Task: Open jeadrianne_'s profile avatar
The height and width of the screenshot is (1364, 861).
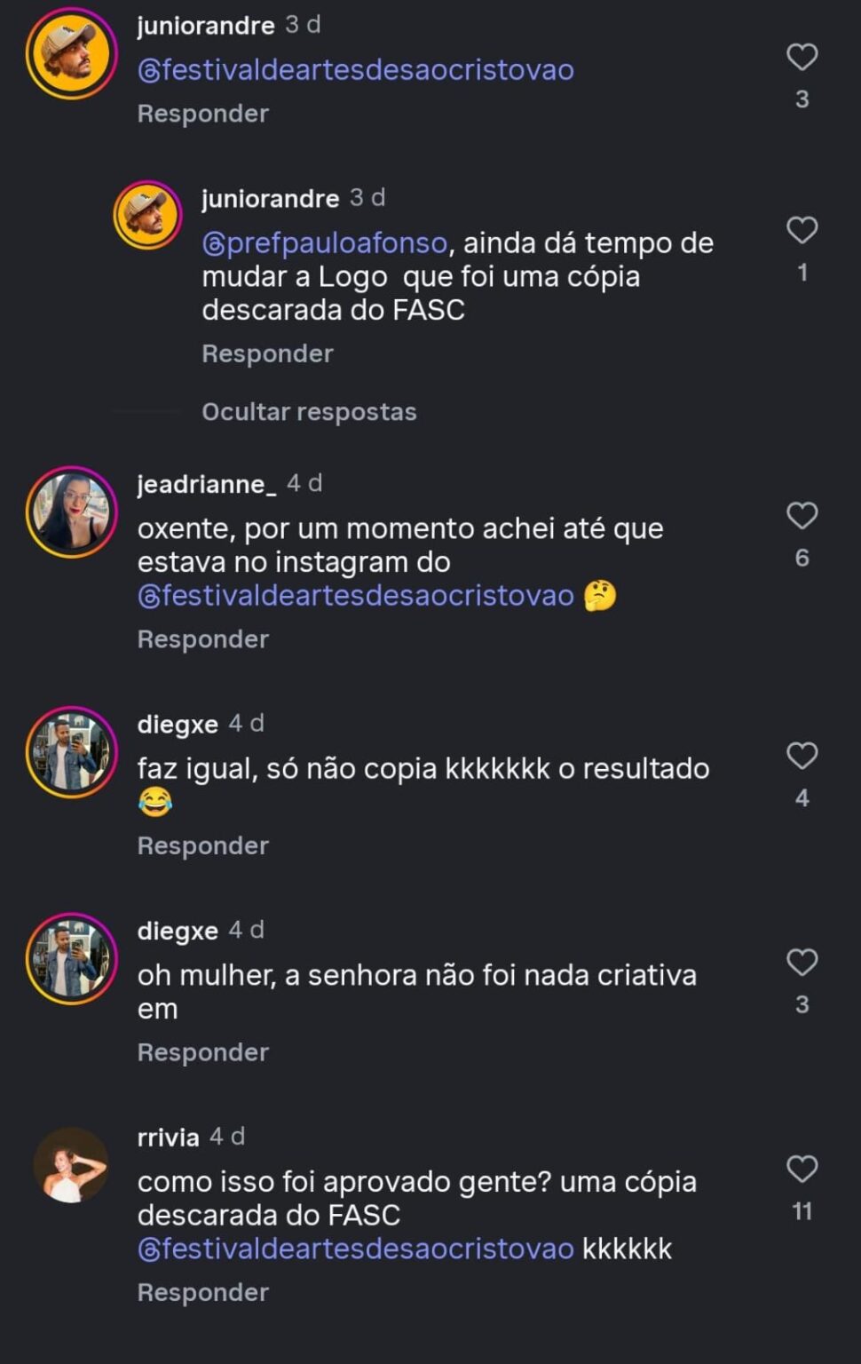Action: [x=71, y=512]
